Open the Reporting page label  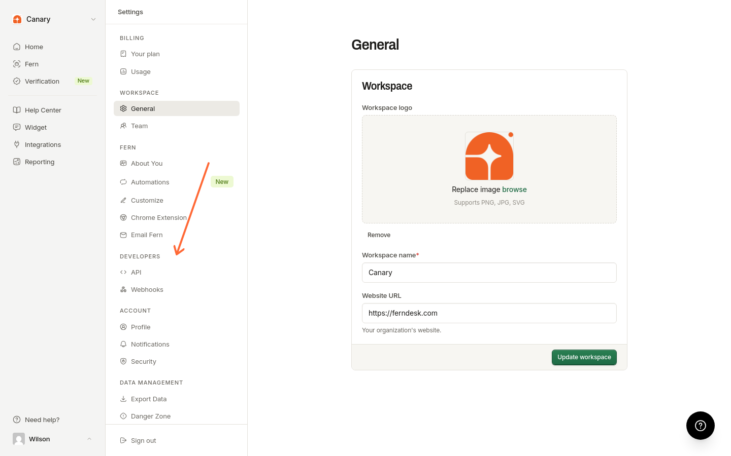click(x=40, y=162)
